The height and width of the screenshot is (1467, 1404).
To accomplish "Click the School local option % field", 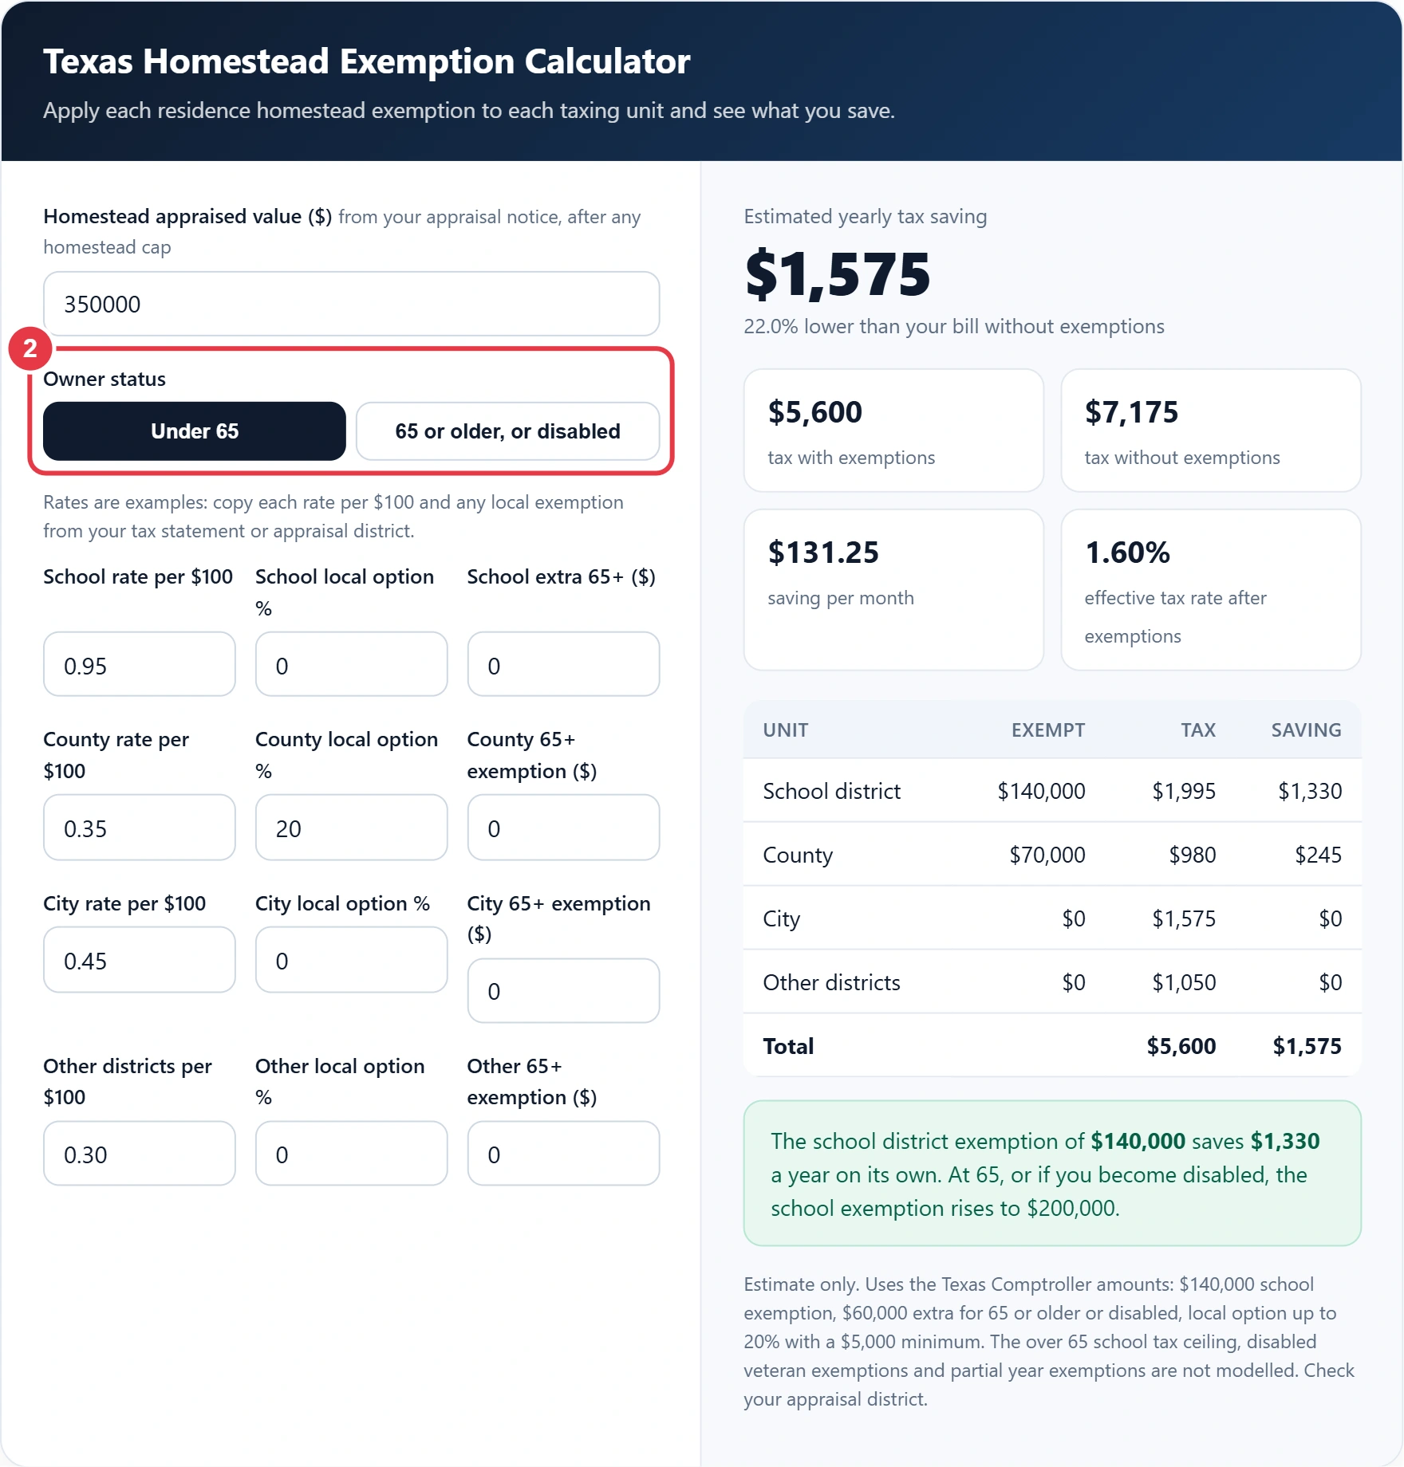I will tap(351, 664).
